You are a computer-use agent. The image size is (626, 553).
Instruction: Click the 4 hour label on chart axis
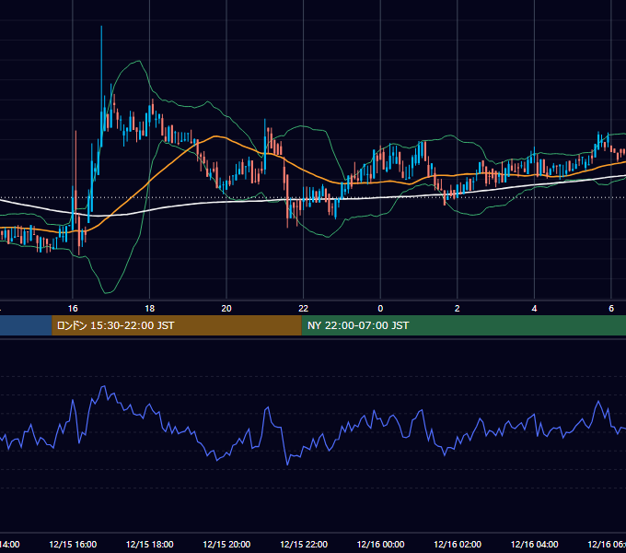534,309
